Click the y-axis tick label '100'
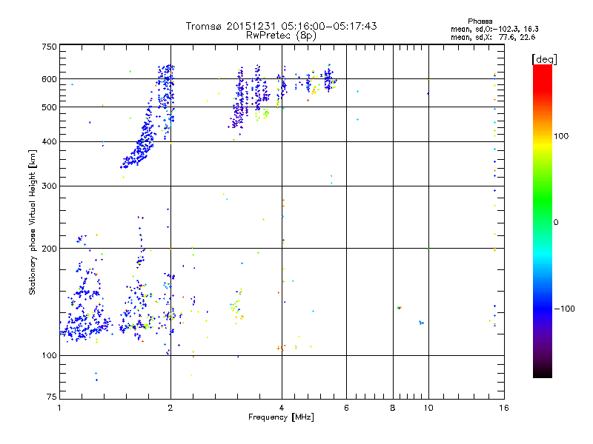Viewport: 593px width, 444px height. [x=49, y=356]
